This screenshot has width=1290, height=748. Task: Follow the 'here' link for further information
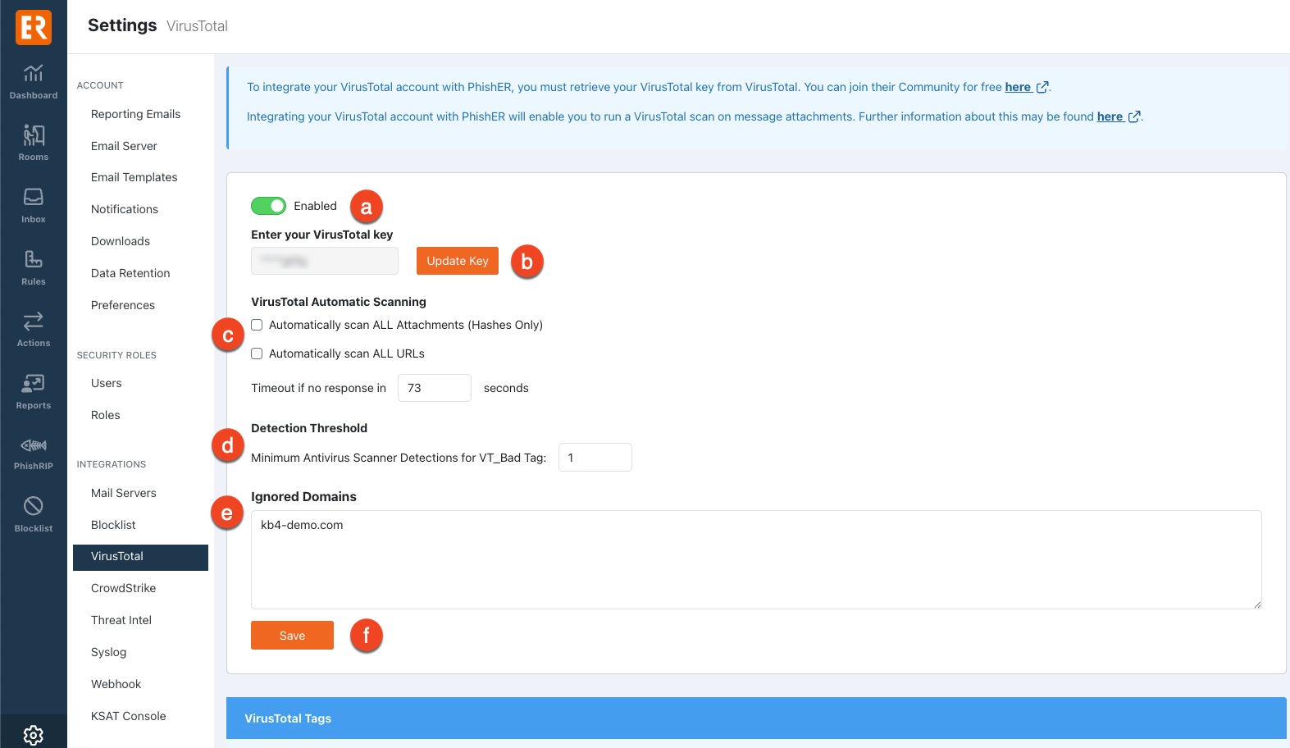pos(1110,116)
